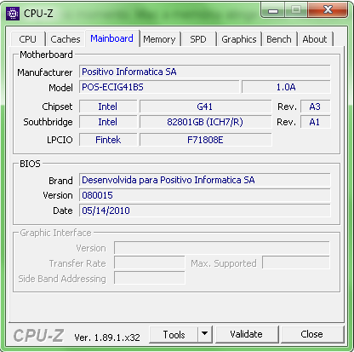Click the Validate button

tap(247, 334)
